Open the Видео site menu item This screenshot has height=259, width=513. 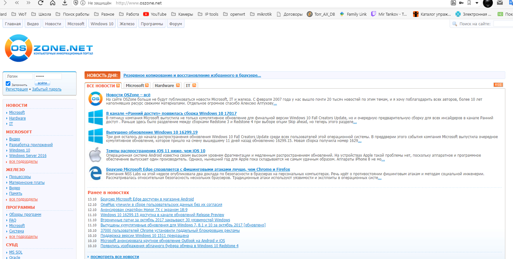click(x=33, y=24)
